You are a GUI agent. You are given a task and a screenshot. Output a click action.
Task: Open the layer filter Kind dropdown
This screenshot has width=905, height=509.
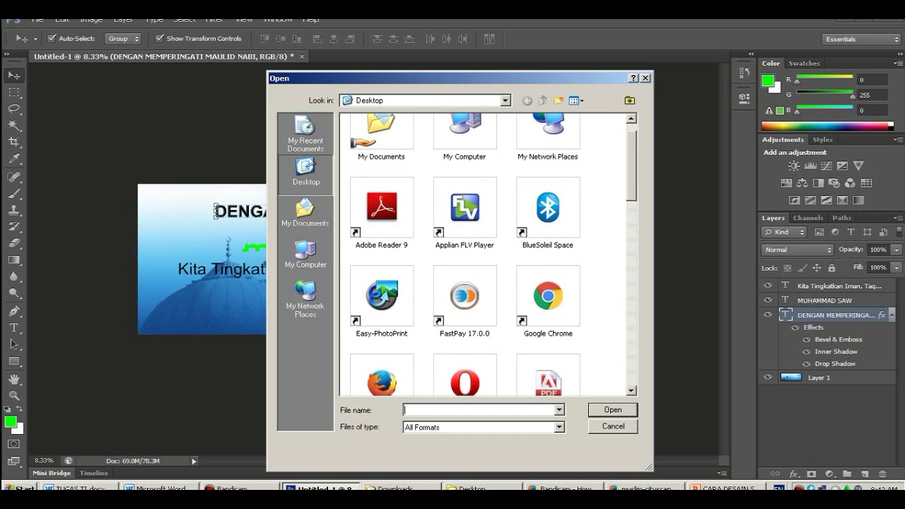click(784, 232)
